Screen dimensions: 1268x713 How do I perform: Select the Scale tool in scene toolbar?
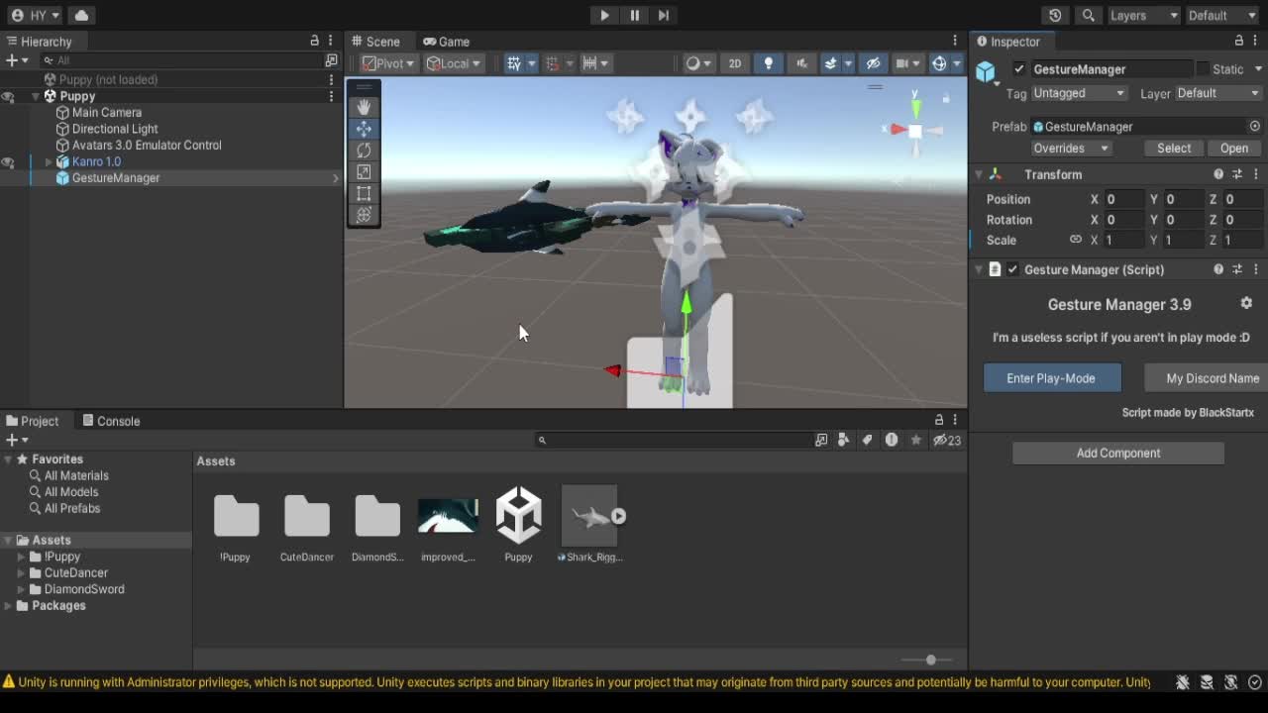tap(364, 172)
